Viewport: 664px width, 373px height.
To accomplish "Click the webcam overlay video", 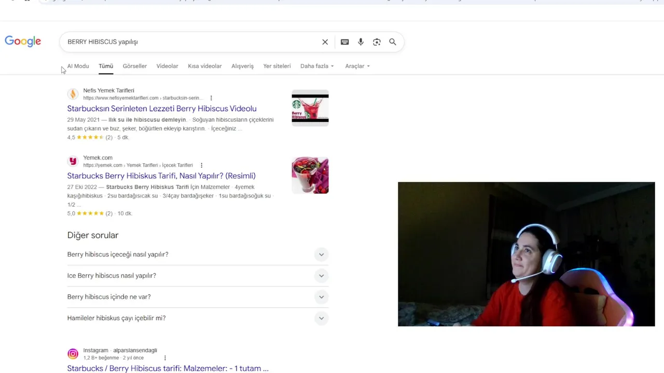I will [527, 254].
